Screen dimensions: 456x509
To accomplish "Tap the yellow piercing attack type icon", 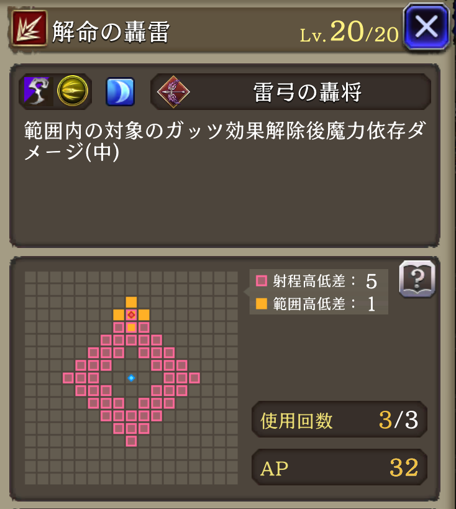I will coord(73,91).
